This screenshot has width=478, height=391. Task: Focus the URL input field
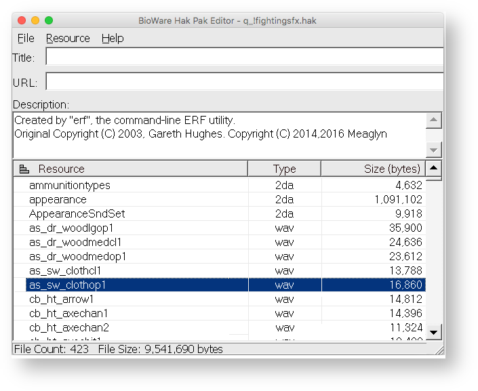[x=245, y=81]
